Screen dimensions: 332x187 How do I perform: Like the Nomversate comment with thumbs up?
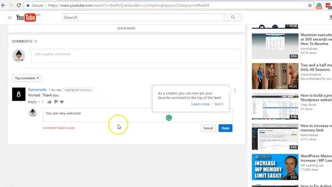(x=49, y=102)
